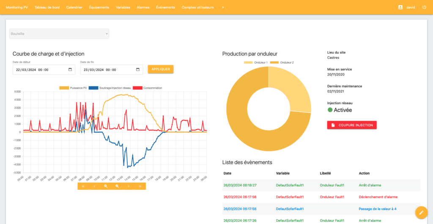Go to next period with single-right arrow
The height and width of the screenshot is (224, 433).
point(129,186)
